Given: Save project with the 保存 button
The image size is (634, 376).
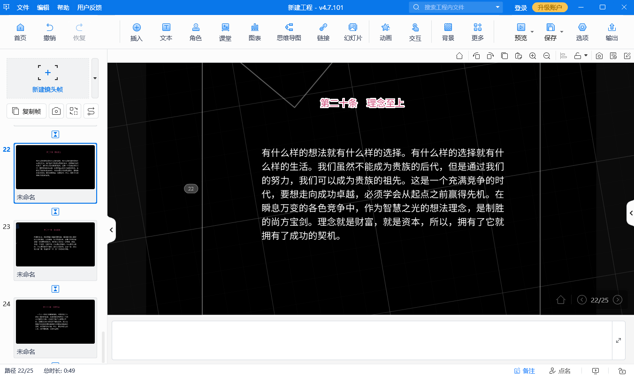Looking at the screenshot, I should pos(550,32).
